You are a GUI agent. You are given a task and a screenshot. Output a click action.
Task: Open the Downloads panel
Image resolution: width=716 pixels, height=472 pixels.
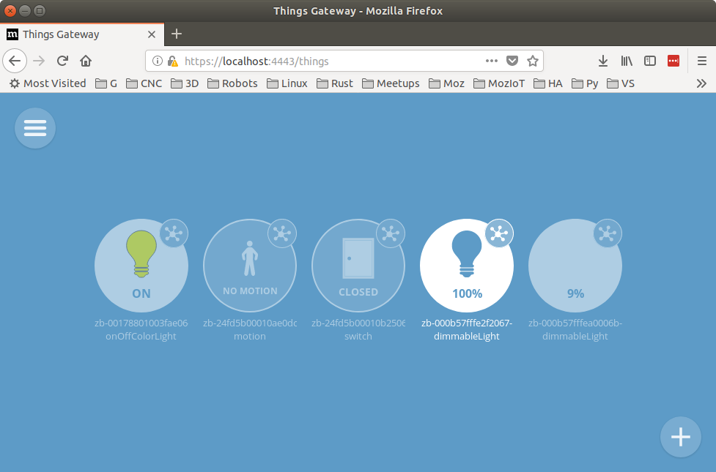pyautogui.click(x=602, y=61)
